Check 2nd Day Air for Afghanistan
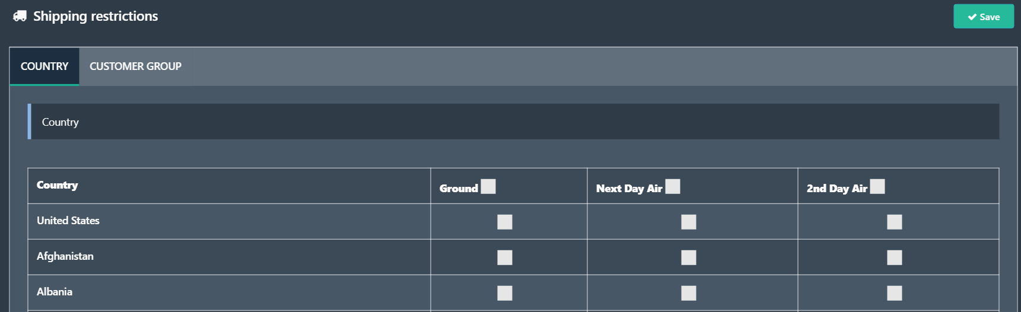Image resolution: width=1021 pixels, height=312 pixels. [895, 257]
